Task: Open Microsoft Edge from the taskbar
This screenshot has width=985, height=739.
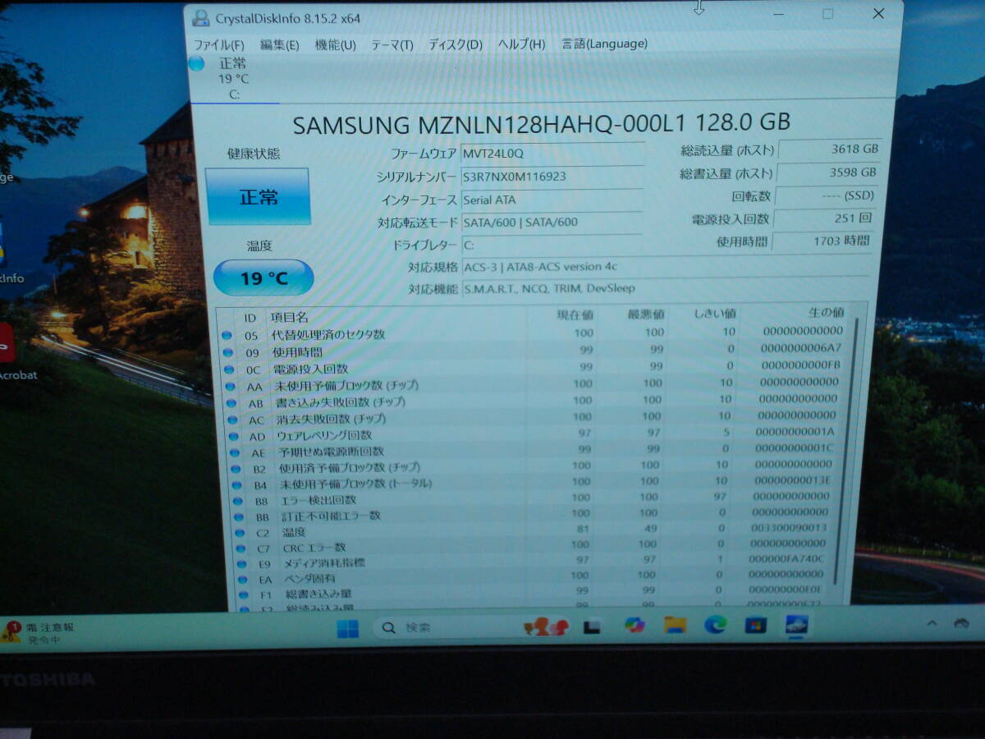Action: [x=715, y=626]
